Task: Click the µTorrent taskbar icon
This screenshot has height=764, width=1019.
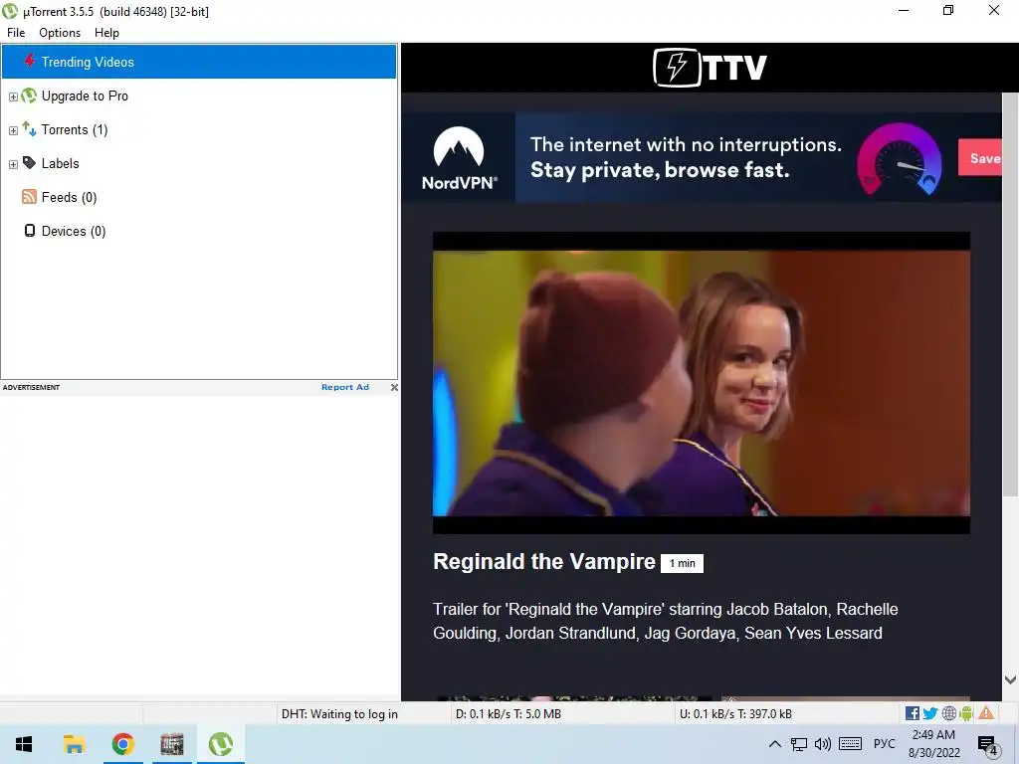Action: (221, 744)
